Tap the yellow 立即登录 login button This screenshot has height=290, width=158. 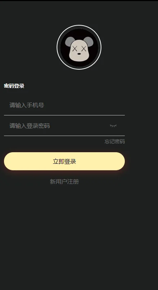coord(64,161)
